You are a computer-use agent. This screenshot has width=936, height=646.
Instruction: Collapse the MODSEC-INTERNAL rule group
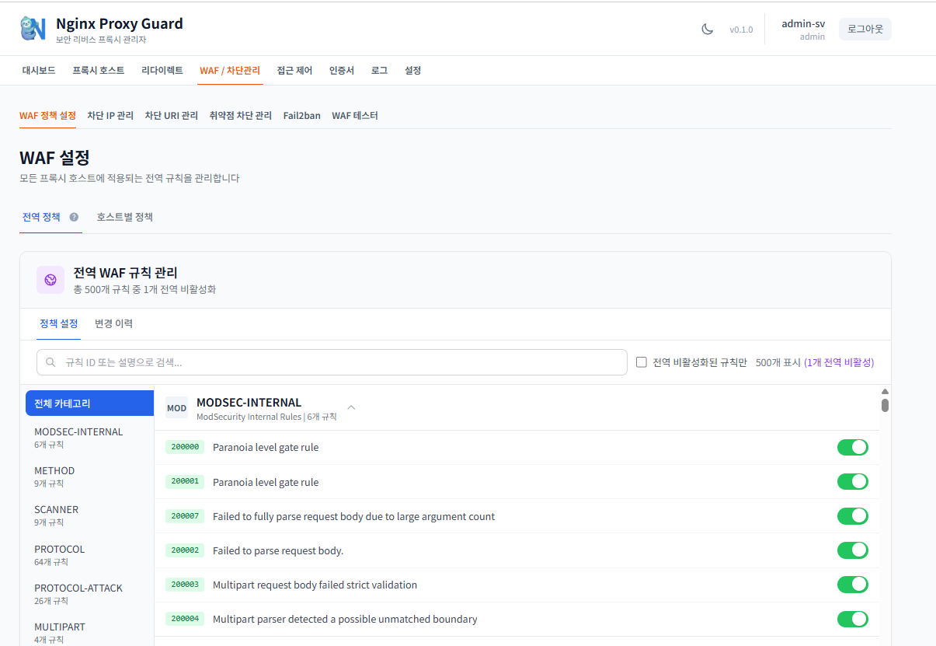click(350, 407)
